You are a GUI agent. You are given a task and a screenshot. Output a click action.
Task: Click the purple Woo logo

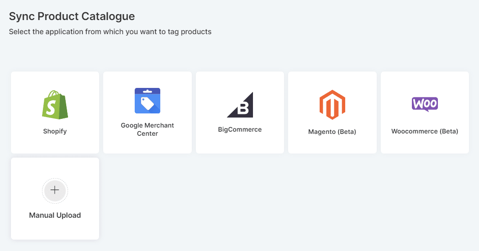(x=425, y=104)
